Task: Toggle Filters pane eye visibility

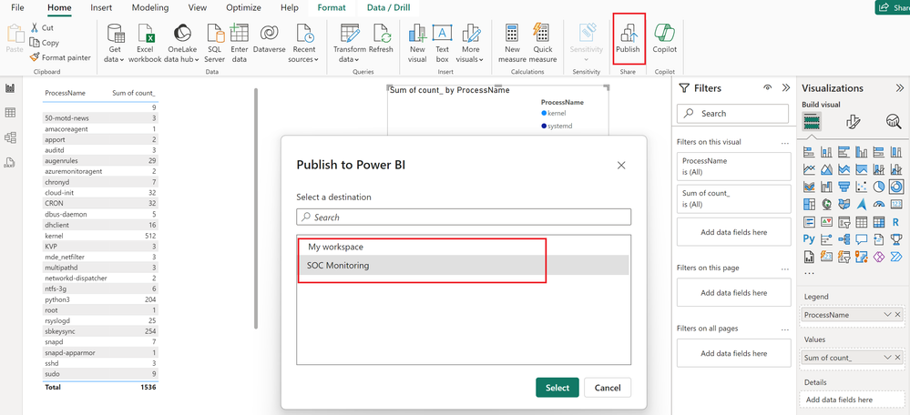Action: point(768,88)
